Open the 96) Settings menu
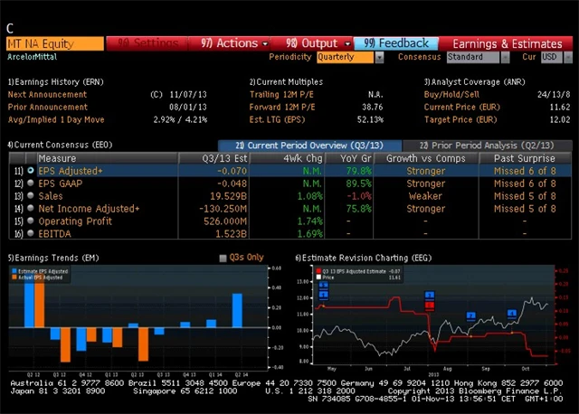The height and width of the screenshot is (414, 579). point(147,43)
